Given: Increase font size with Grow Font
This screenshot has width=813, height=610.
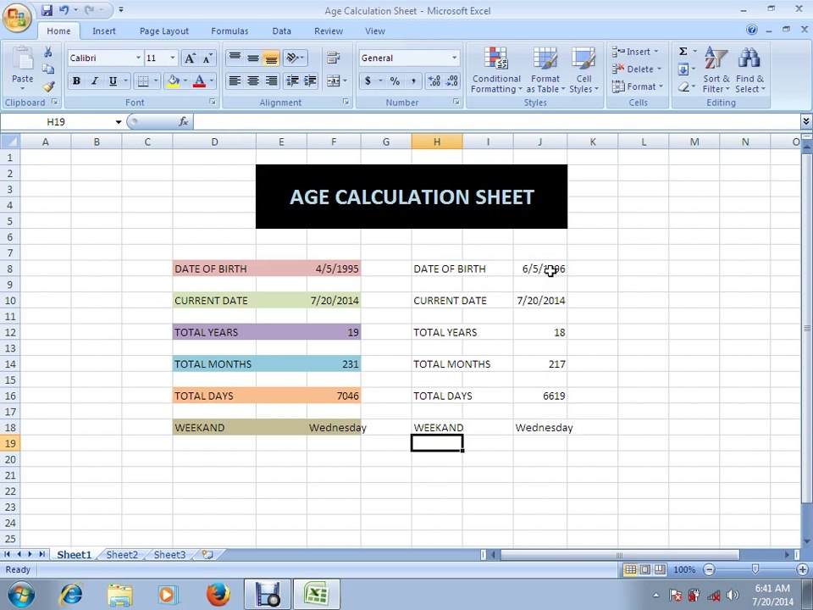Looking at the screenshot, I should click(191, 58).
